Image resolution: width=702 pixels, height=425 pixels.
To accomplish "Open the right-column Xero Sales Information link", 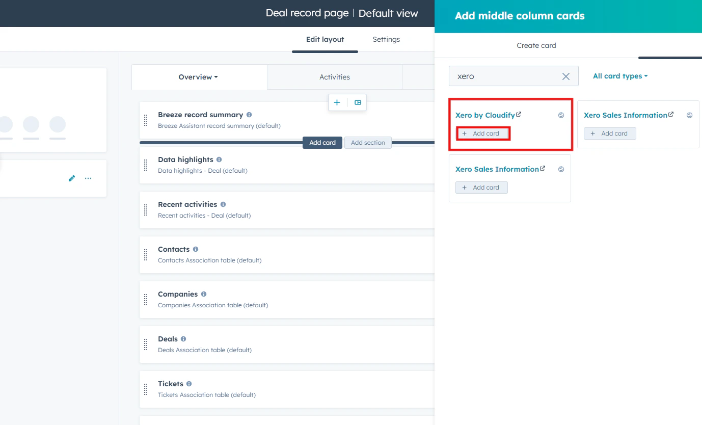I will (629, 115).
